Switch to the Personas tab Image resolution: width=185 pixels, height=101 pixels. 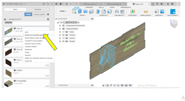coord(38,9)
